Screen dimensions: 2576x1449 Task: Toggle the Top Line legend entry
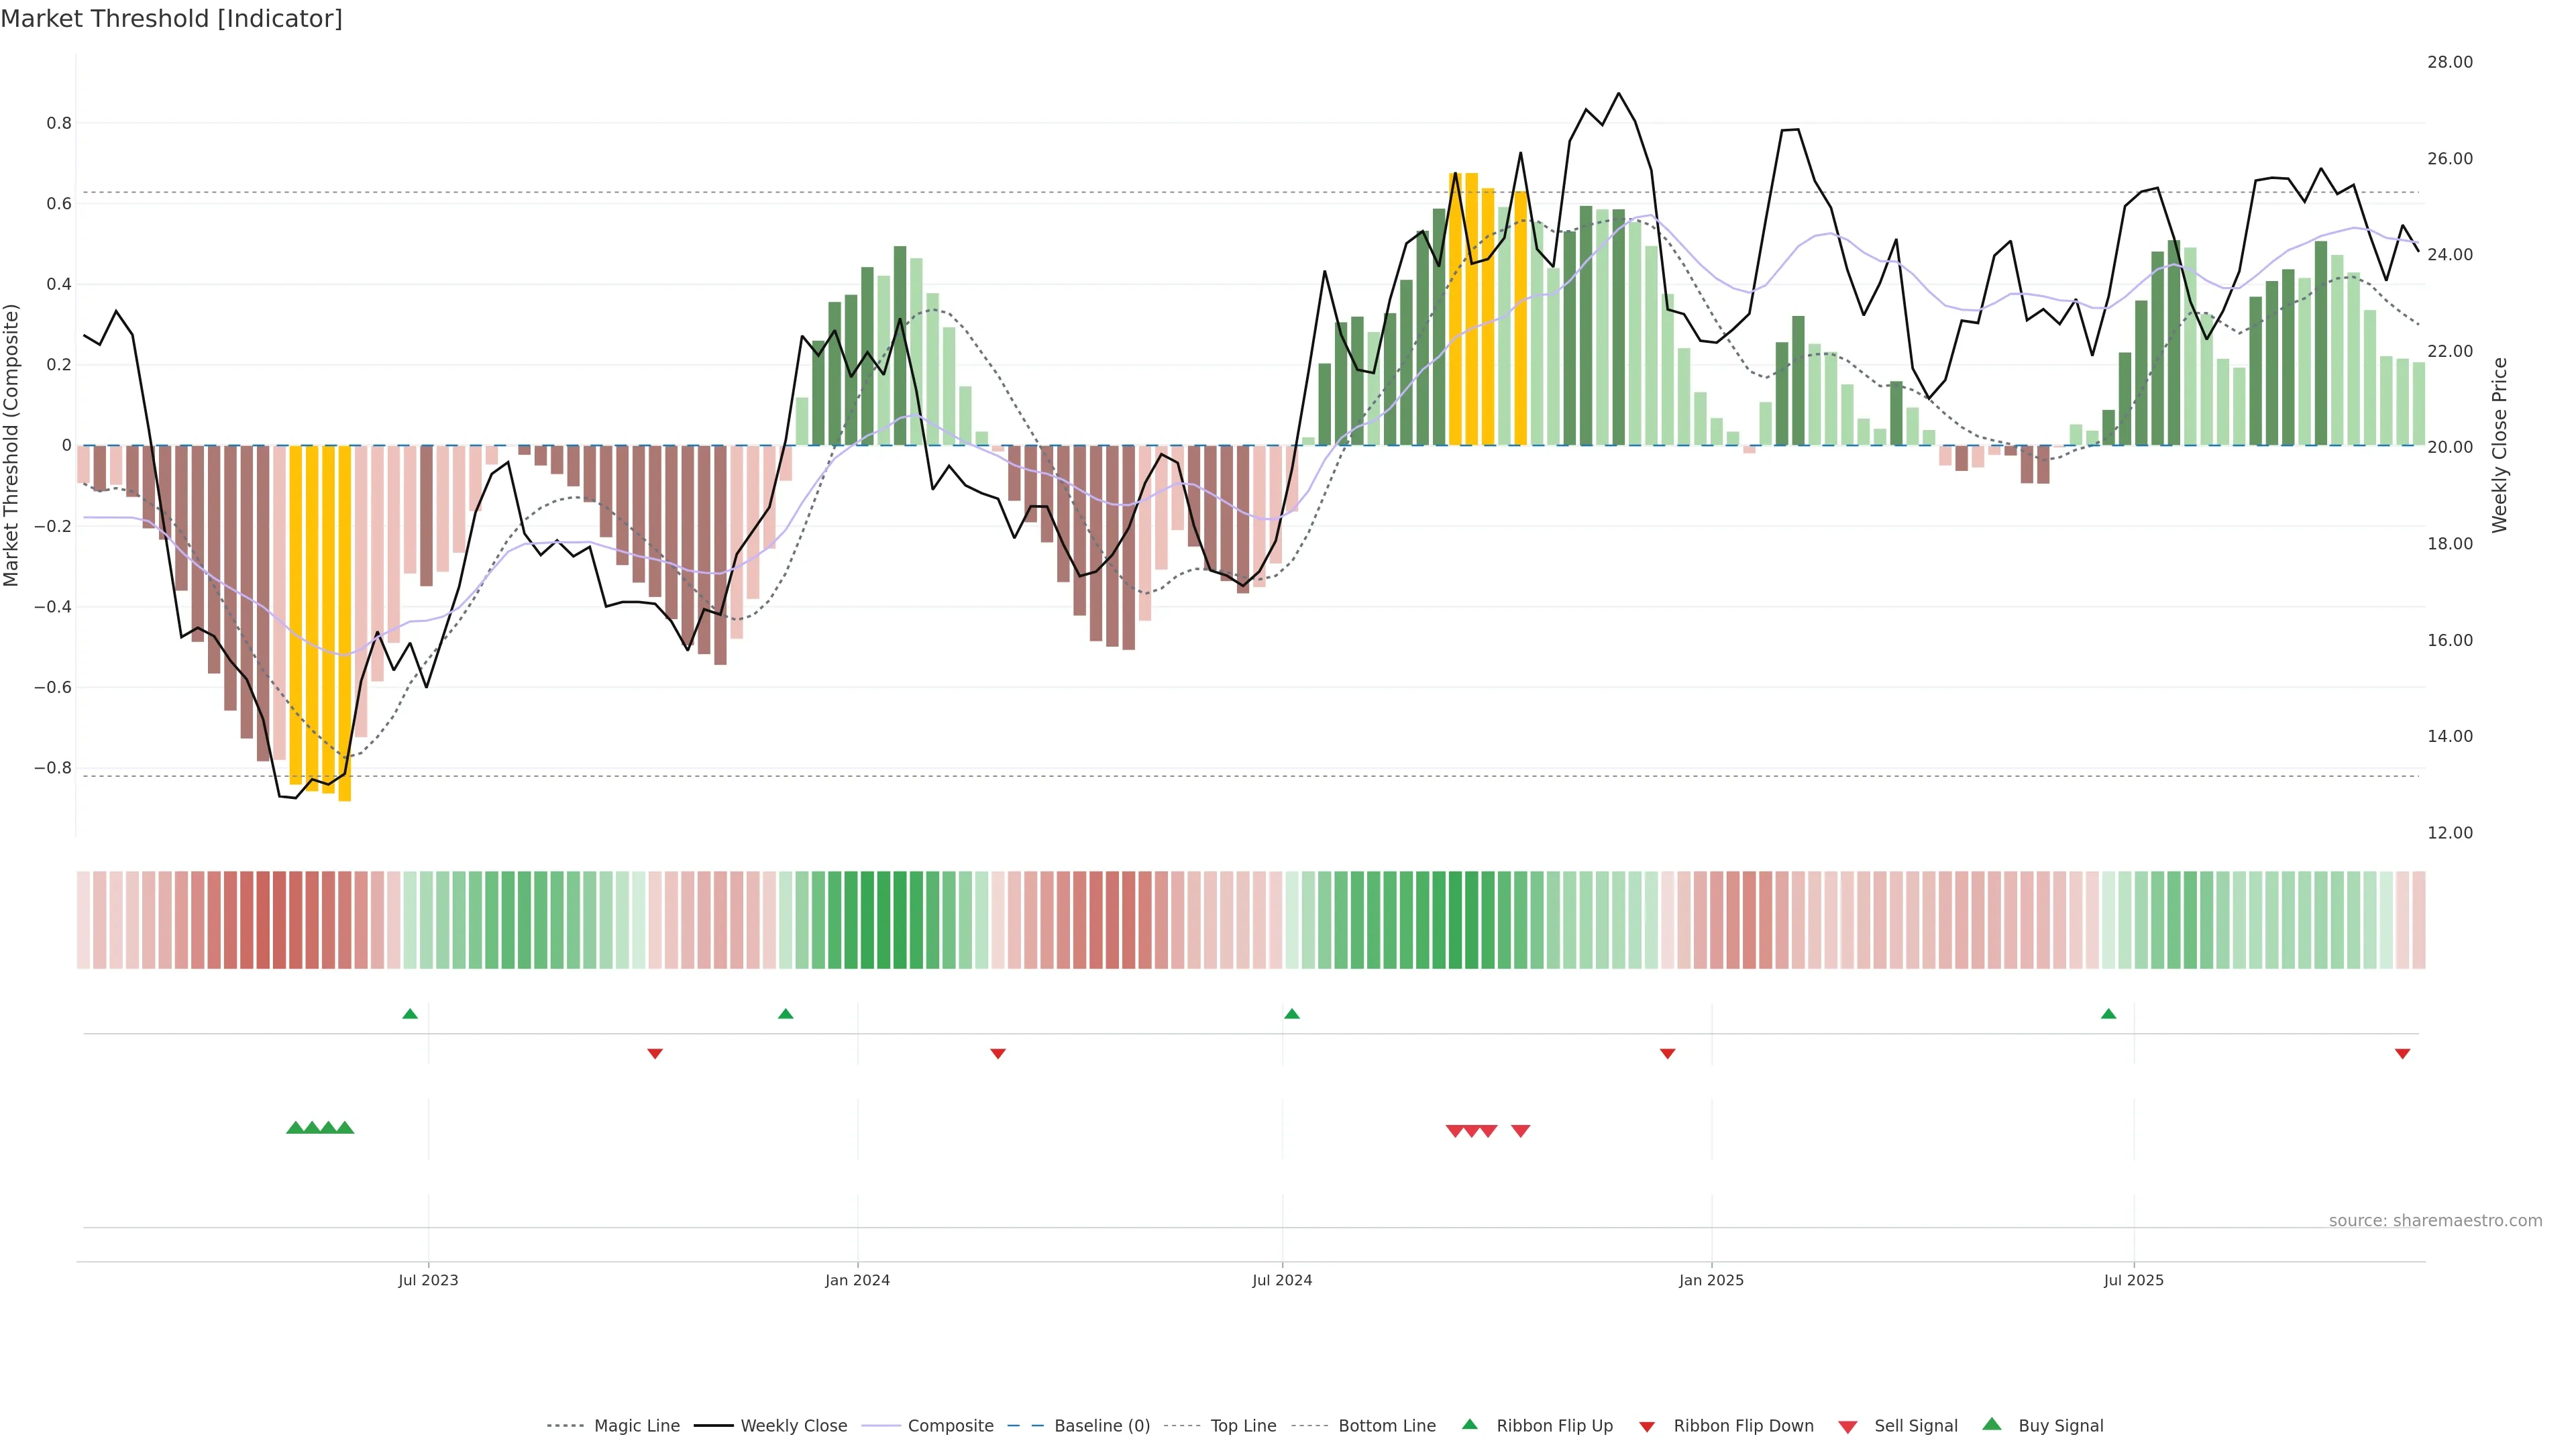click(1243, 1426)
